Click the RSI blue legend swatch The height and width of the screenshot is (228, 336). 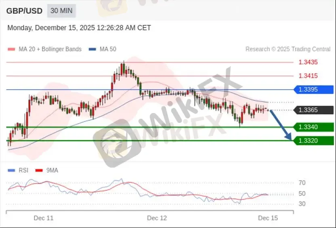point(11,171)
